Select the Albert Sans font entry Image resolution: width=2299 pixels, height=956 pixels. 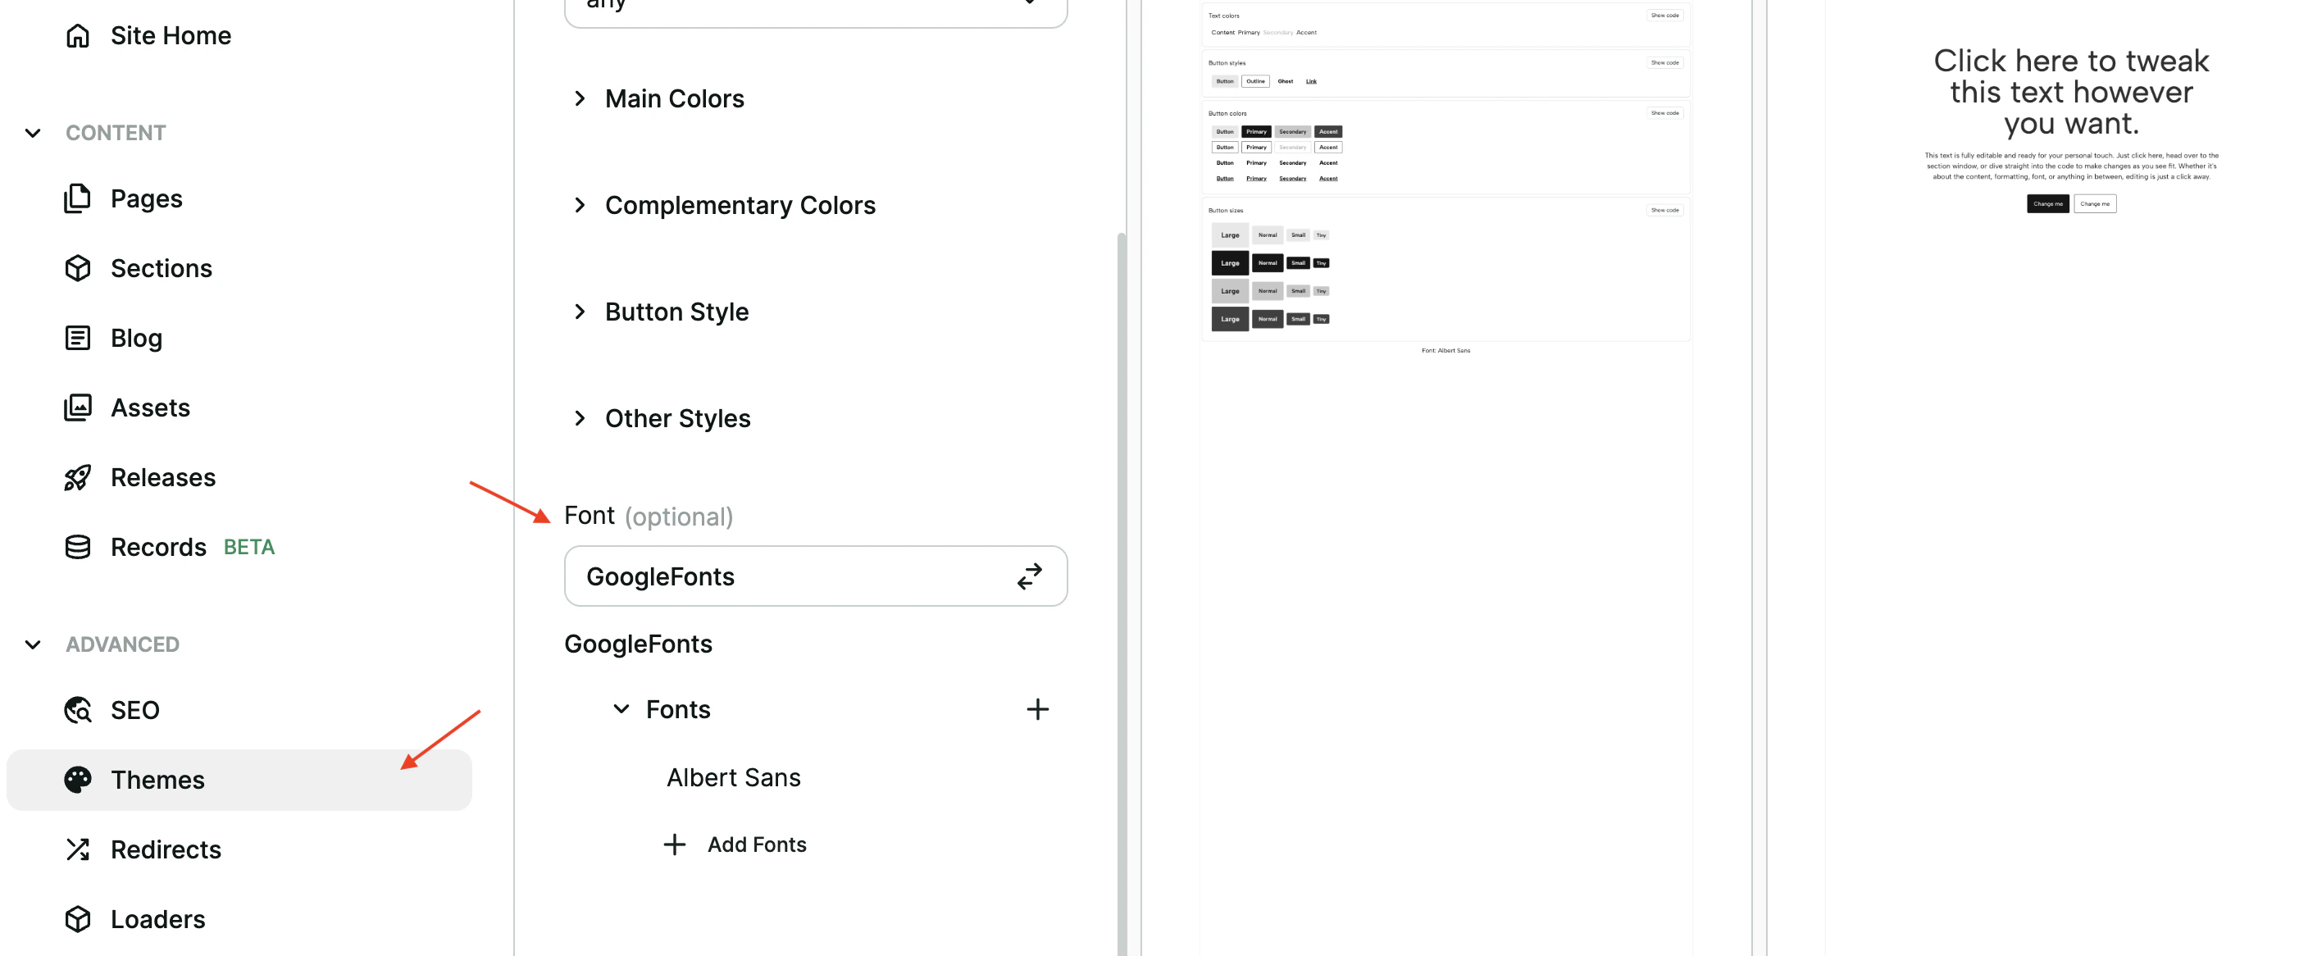(x=734, y=776)
